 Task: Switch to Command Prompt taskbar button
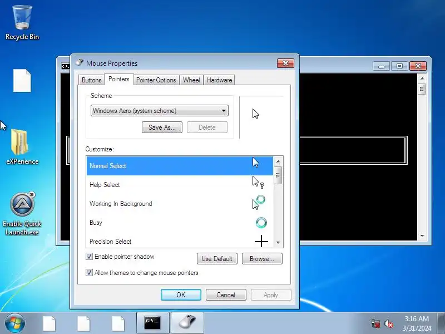coord(152,323)
